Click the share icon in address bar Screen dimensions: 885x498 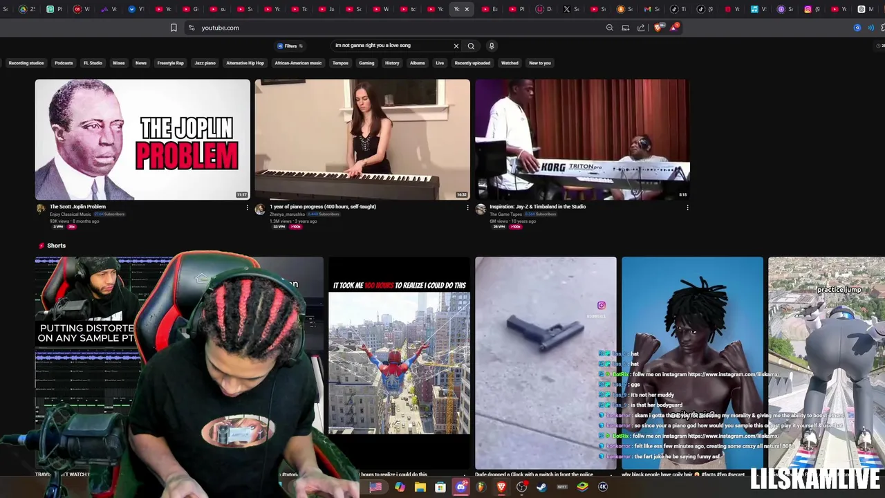tap(641, 28)
